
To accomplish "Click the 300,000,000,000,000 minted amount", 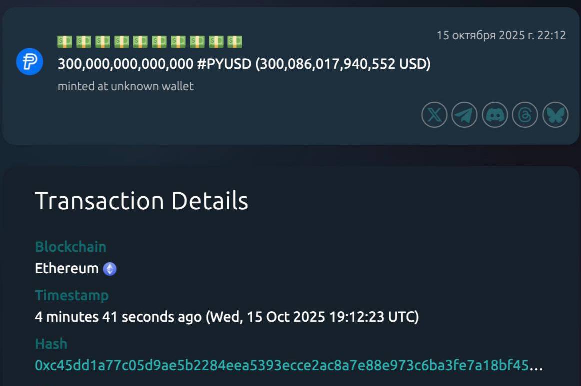I will coord(125,64).
